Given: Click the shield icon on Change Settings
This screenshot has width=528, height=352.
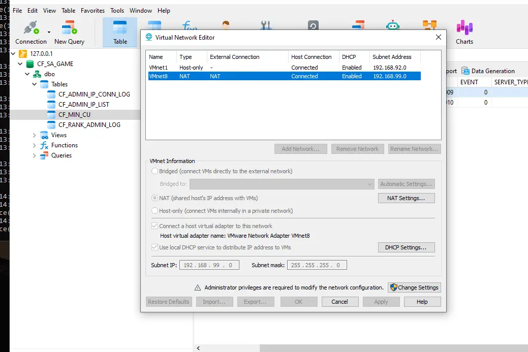Looking at the screenshot, I should click(394, 287).
